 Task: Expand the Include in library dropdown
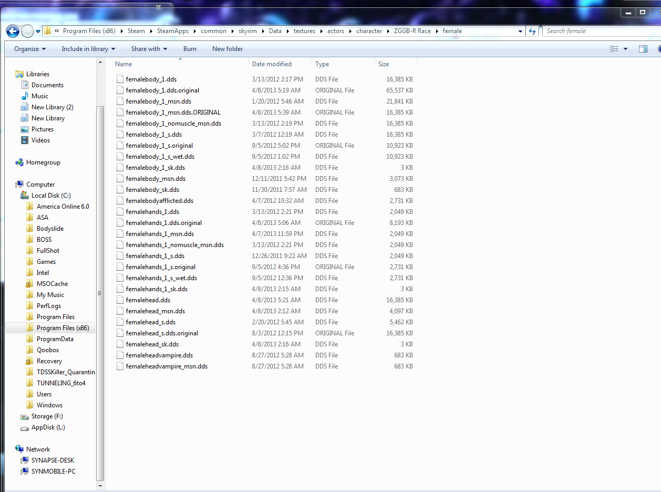[88, 49]
